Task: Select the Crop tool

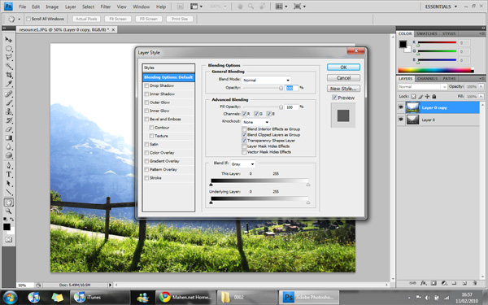Action: pyautogui.click(x=8, y=75)
